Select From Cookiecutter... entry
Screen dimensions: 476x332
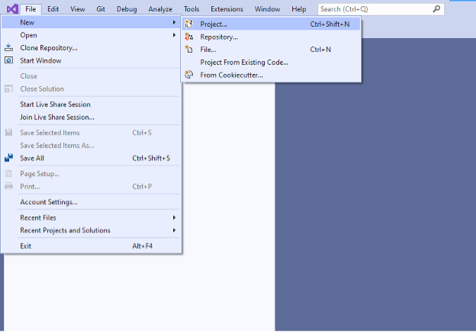coord(271,75)
